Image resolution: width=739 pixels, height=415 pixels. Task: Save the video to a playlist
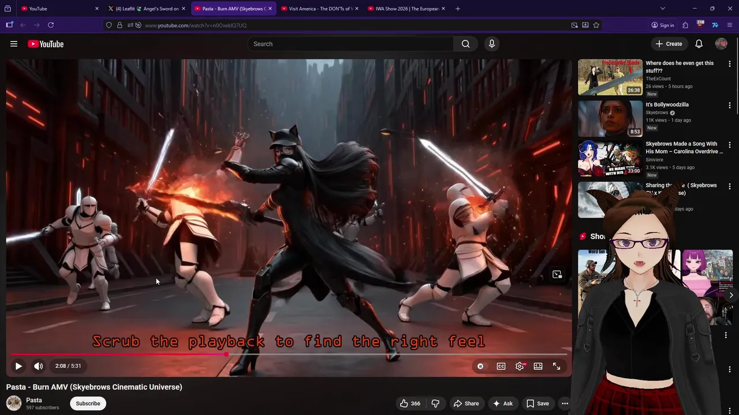point(538,403)
